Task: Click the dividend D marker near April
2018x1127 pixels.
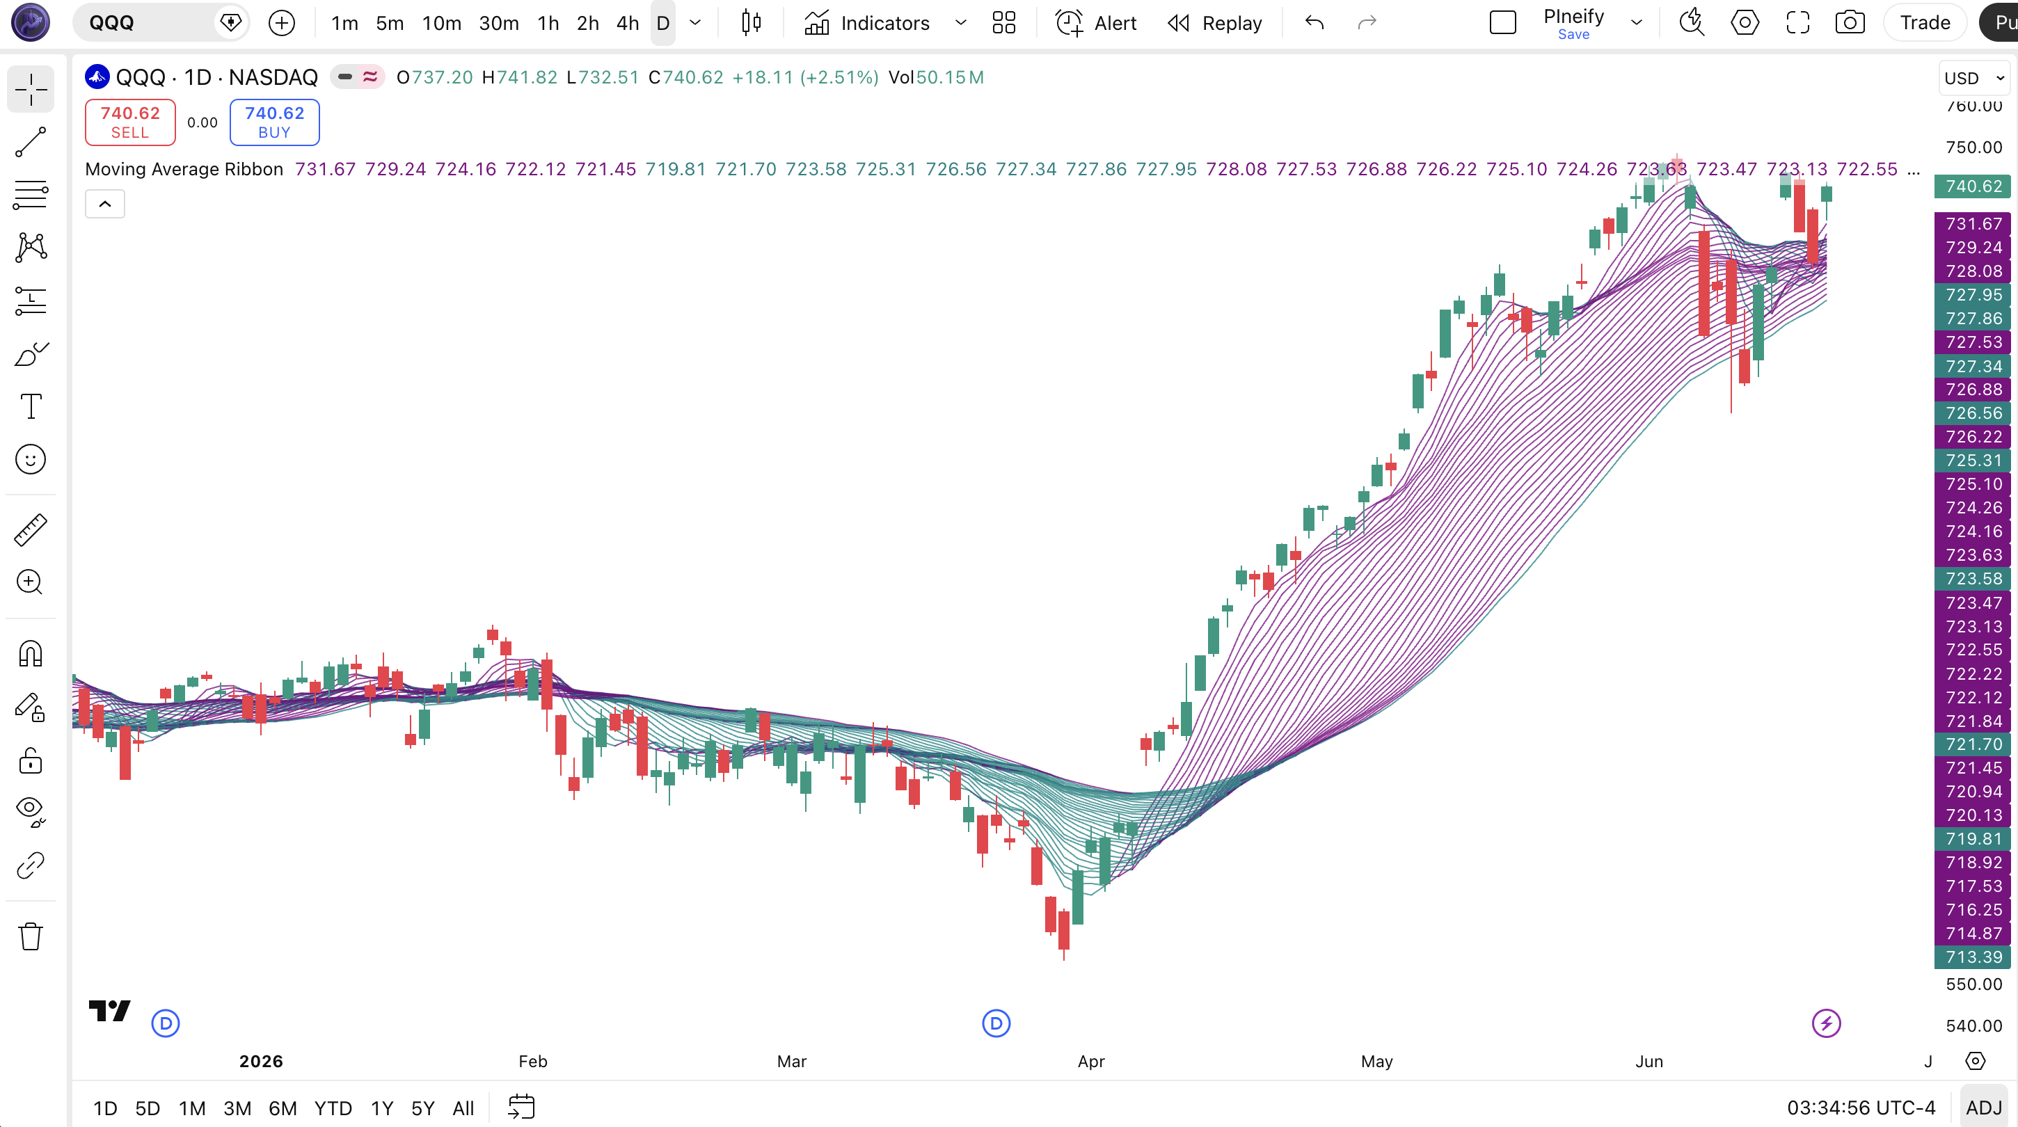Action: point(996,1023)
